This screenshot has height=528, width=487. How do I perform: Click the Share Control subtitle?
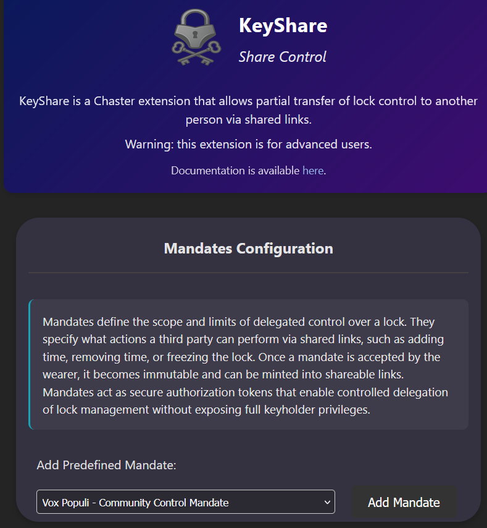click(x=282, y=57)
